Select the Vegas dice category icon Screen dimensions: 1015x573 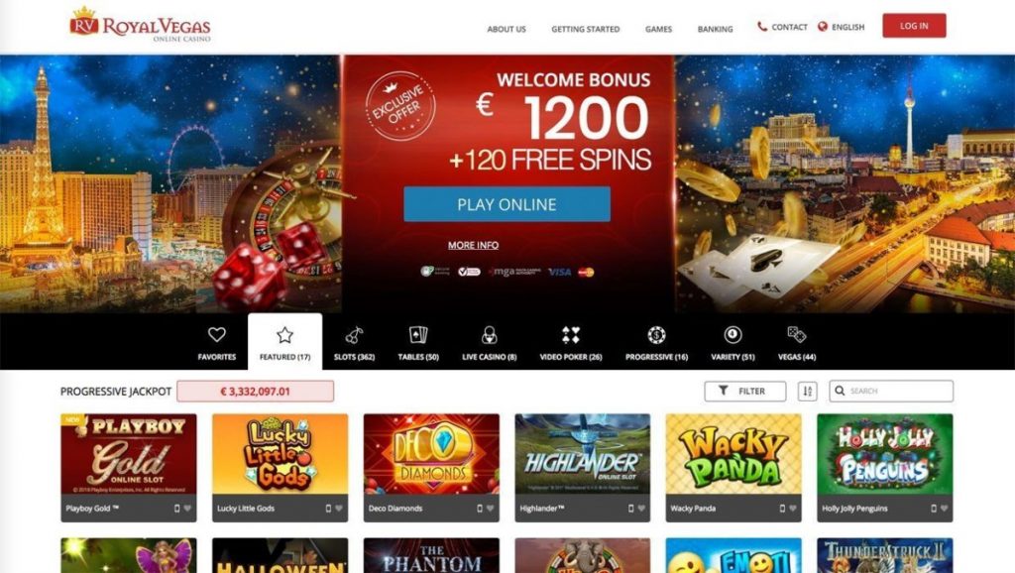click(x=797, y=335)
